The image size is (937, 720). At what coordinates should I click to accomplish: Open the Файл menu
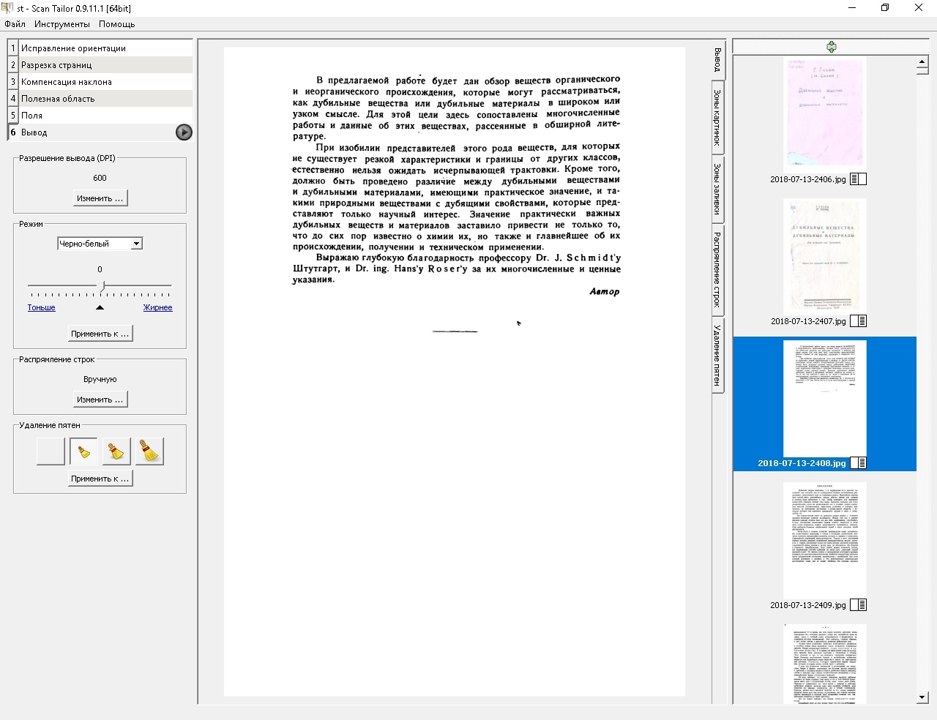pos(15,24)
